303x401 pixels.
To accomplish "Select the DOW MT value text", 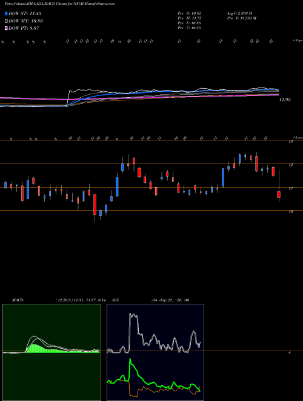I will click(25, 21).
